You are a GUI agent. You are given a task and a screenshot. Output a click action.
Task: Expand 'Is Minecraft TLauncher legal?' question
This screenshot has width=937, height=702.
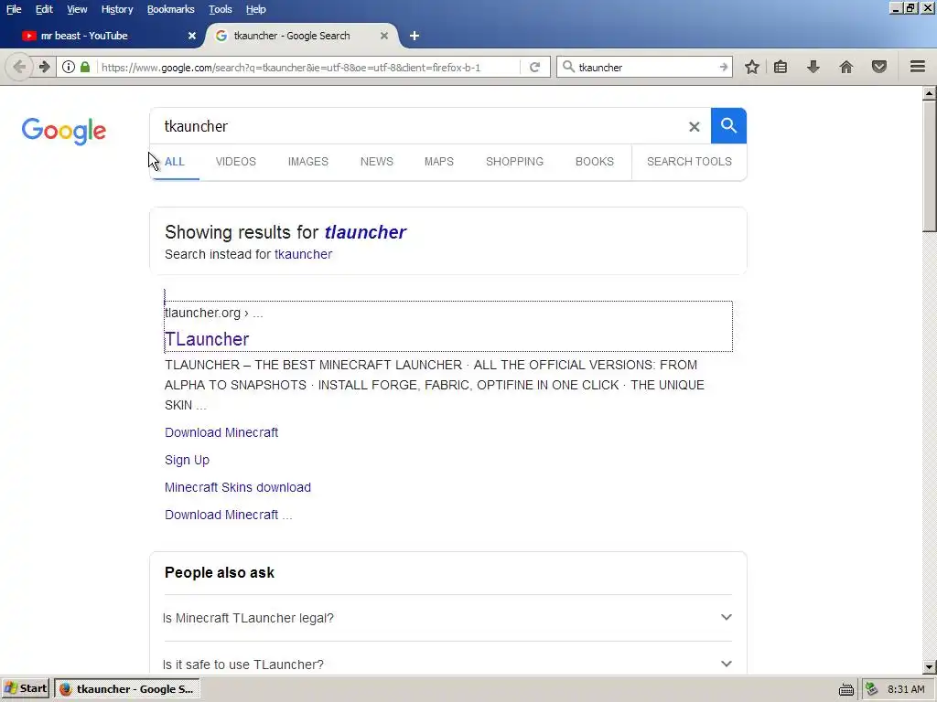point(447,618)
